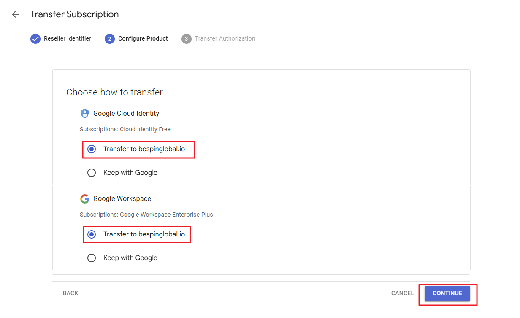Click the Reseller Identifier checkmark step icon
Image resolution: width=520 pixels, height=318 pixels.
(35, 39)
